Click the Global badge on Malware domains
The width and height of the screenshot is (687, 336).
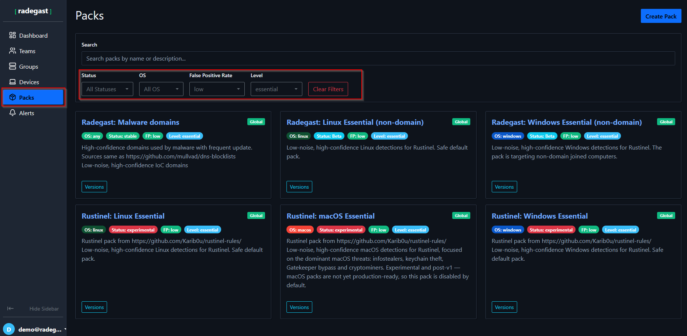tap(256, 122)
